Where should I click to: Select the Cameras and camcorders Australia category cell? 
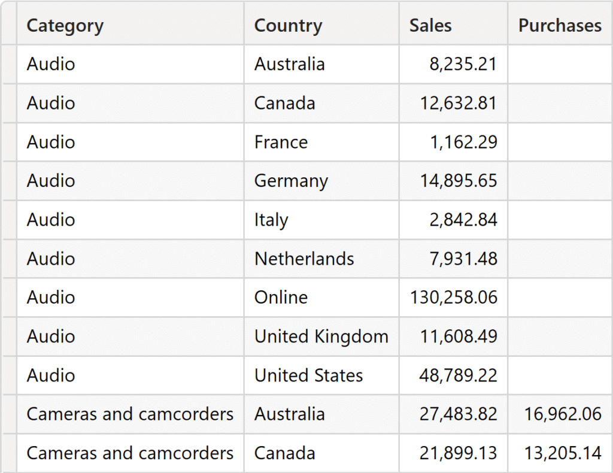[130, 414]
